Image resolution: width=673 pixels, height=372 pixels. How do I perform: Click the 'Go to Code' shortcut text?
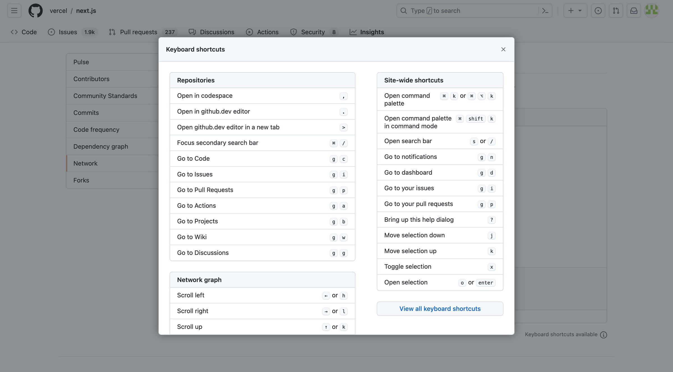point(193,159)
